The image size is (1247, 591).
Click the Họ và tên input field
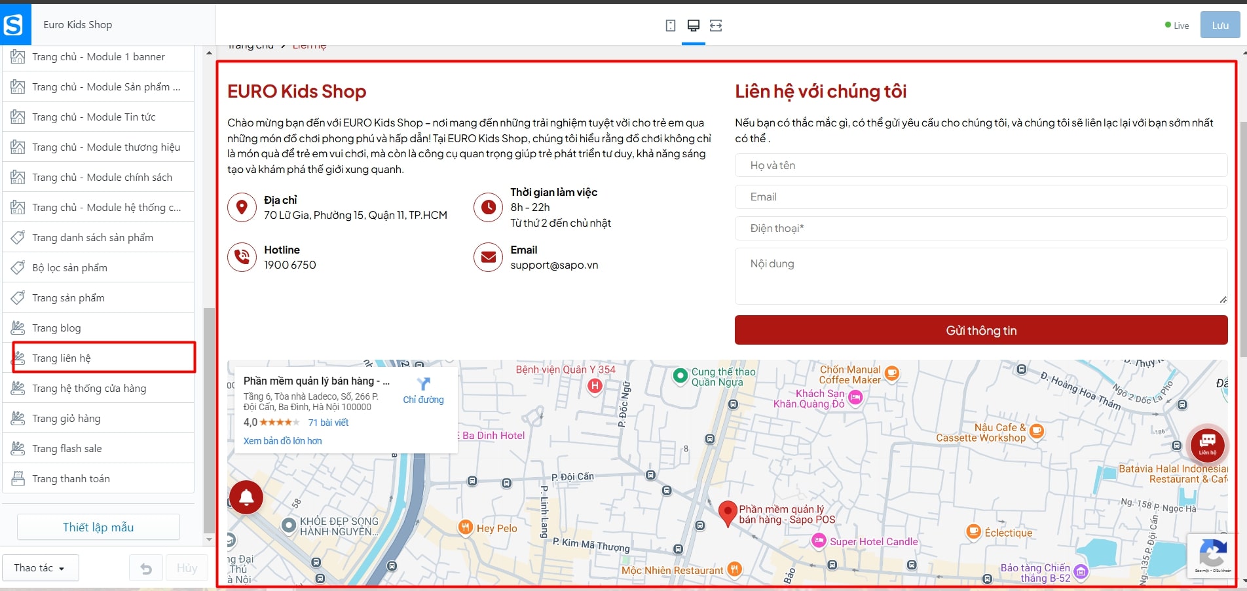981,165
